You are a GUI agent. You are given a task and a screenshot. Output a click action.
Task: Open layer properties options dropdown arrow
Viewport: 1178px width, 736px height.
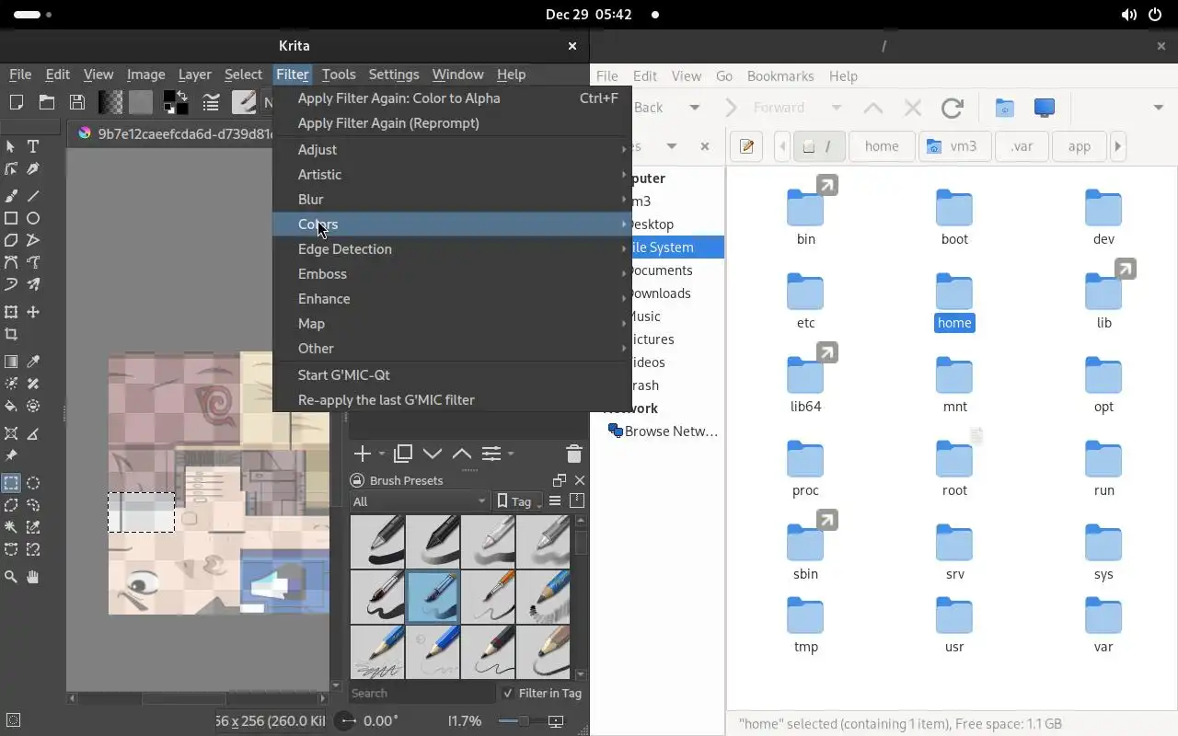tap(511, 454)
